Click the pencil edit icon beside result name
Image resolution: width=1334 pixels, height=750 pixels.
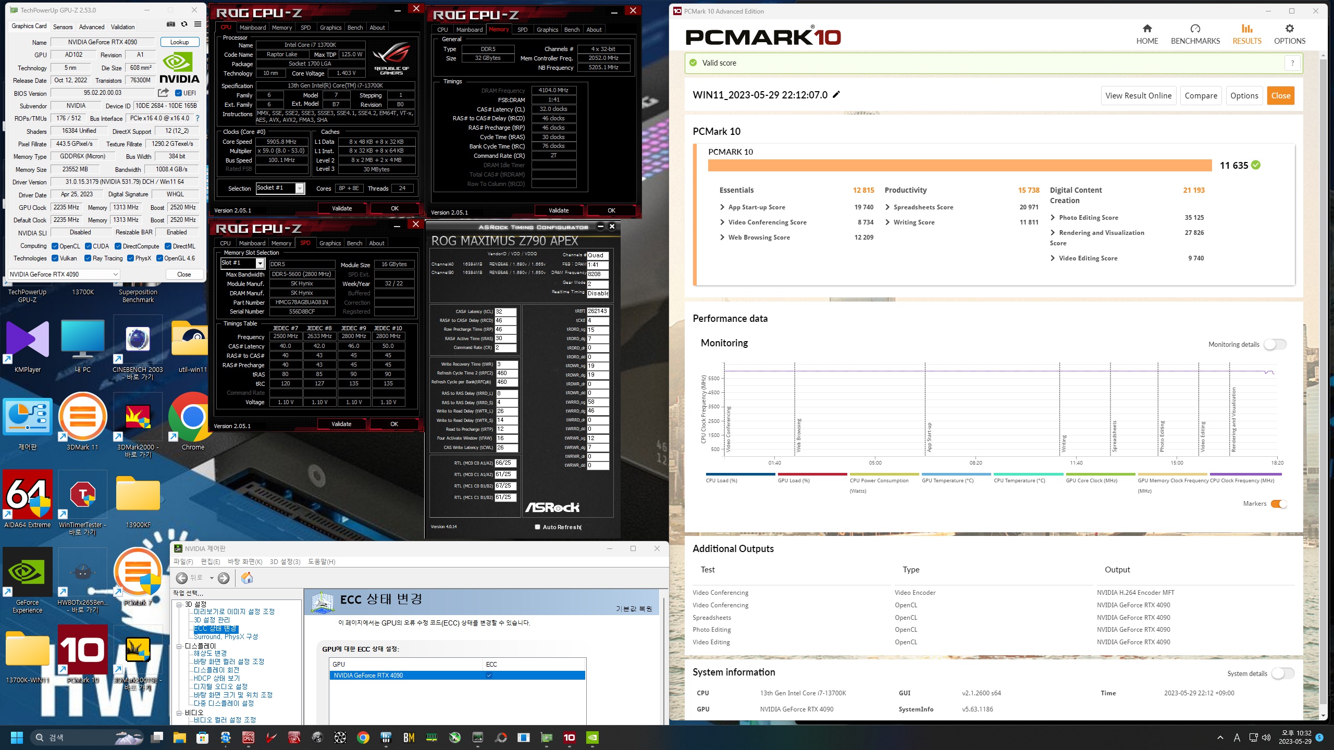tap(836, 94)
